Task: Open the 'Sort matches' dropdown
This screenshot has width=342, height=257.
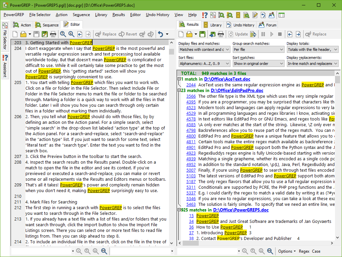Action: coord(258,64)
